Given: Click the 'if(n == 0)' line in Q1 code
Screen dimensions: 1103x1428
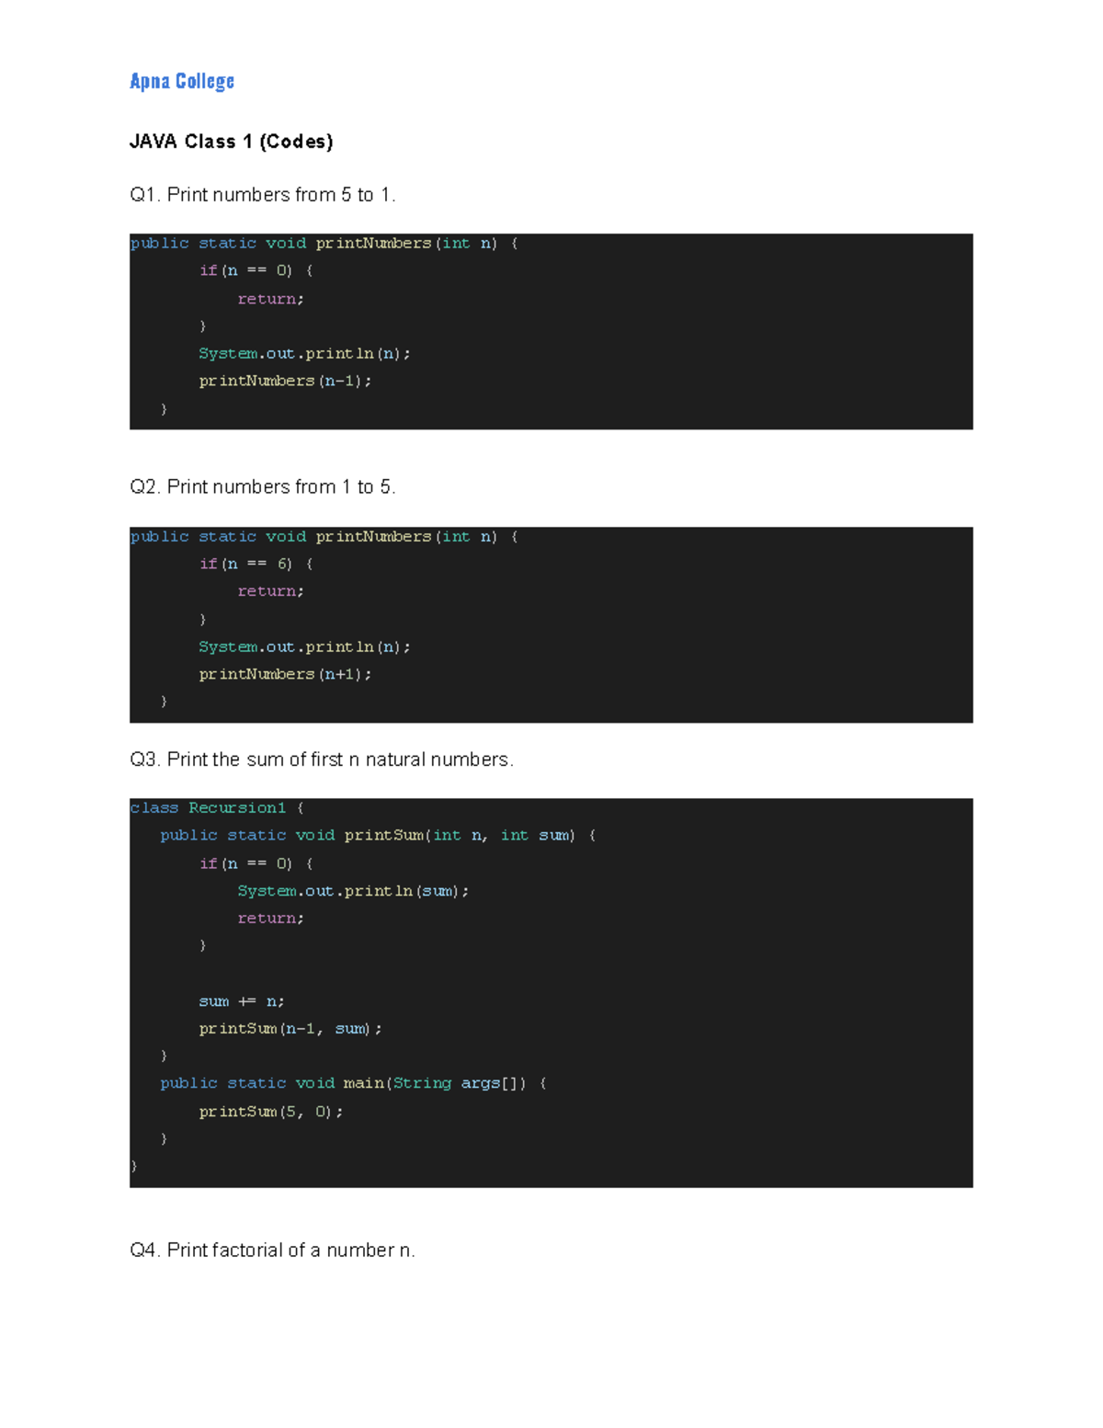Looking at the screenshot, I should tap(256, 271).
